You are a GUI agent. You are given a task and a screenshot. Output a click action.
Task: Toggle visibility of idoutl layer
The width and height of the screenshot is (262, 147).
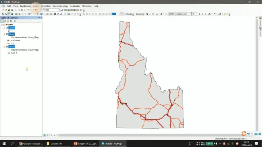tap(7, 46)
